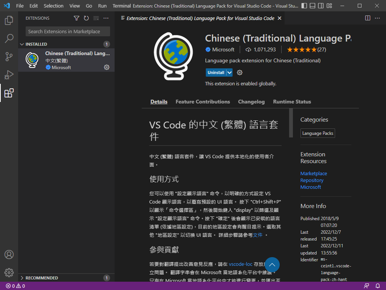The width and height of the screenshot is (386, 290).
Task: Open the Explorer view in activity bar
Action: (9, 20)
